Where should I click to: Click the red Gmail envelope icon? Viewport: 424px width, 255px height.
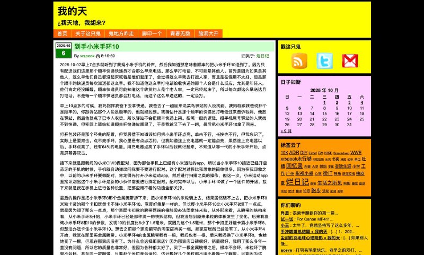tap(350, 61)
